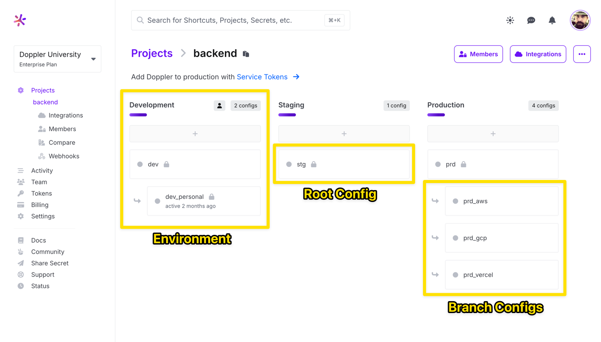Click the person icon in Development header
This screenshot has height=342, width=601.
(220, 106)
